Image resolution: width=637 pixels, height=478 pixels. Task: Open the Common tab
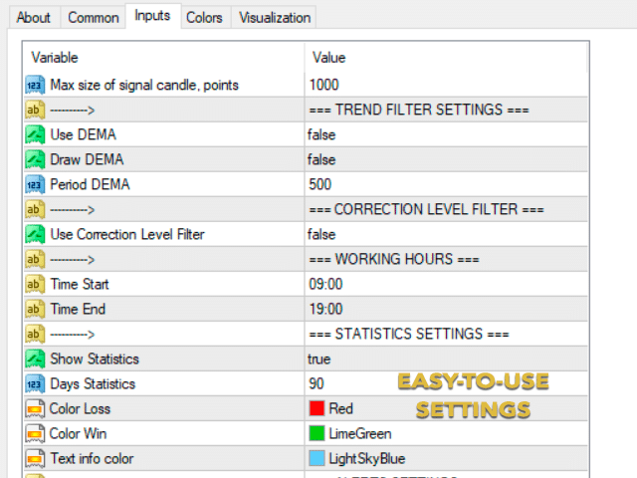[93, 18]
